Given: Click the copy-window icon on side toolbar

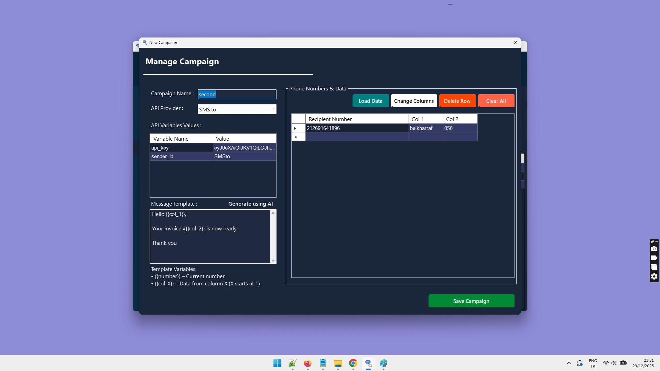Looking at the screenshot, I should [x=653, y=267].
